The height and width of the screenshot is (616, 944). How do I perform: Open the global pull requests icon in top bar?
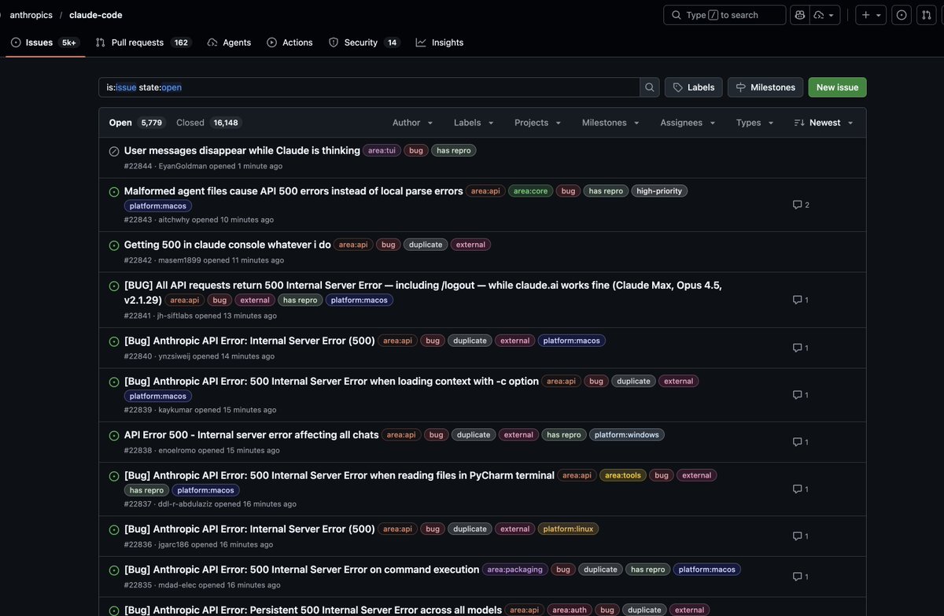point(926,15)
